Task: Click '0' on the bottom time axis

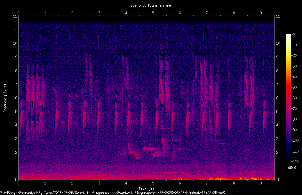Action: [x=18, y=183]
